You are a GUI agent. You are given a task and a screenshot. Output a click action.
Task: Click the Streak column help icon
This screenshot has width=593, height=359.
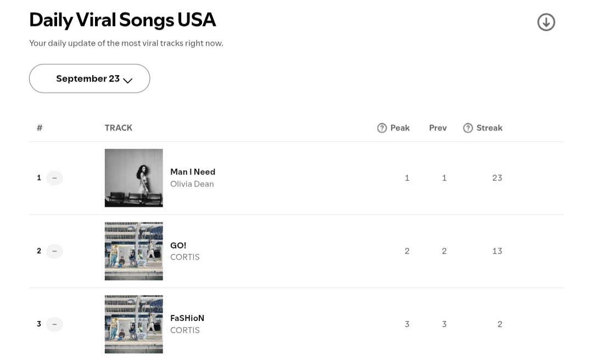pos(468,128)
